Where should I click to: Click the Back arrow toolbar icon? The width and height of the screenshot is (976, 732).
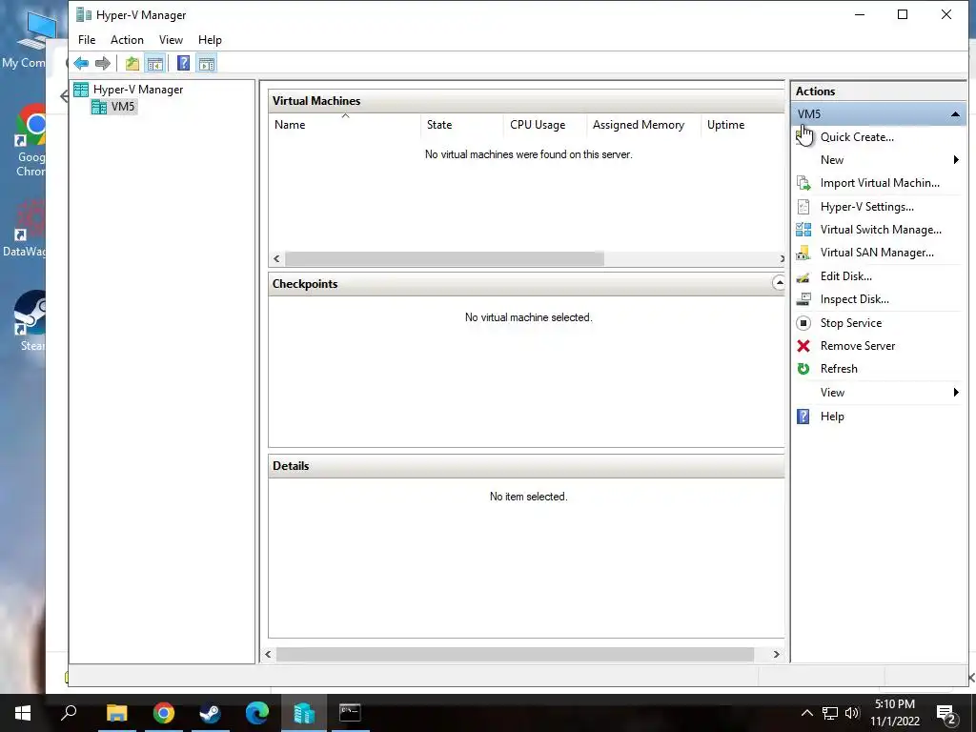(81, 63)
